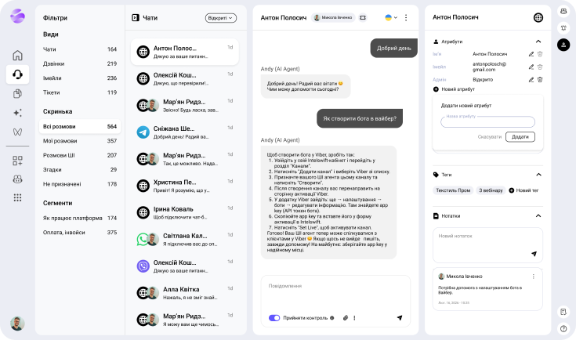Select Розмови ШІ in inbox list

[59, 155]
